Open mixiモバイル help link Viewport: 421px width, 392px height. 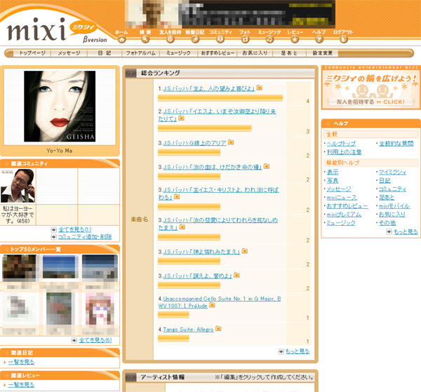point(394,206)
